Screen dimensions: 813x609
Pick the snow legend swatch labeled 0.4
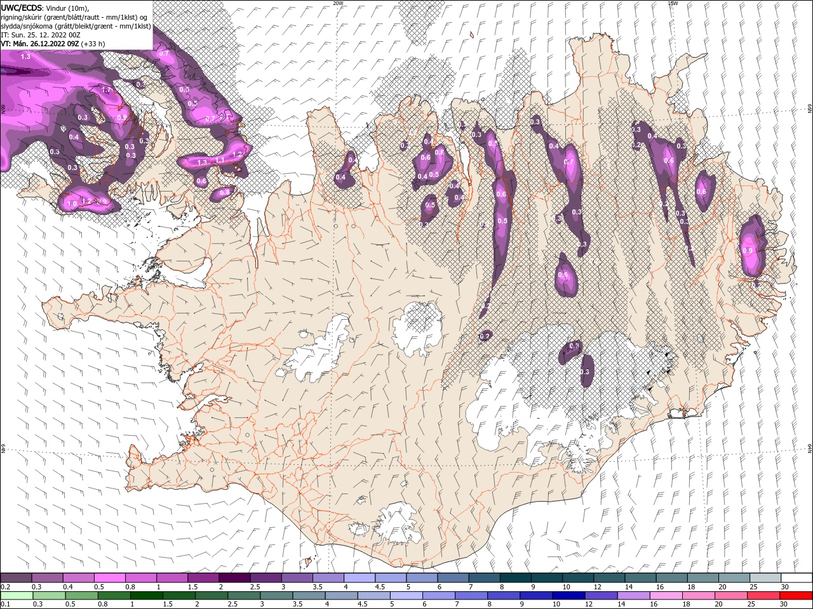[x=78, y=578]
